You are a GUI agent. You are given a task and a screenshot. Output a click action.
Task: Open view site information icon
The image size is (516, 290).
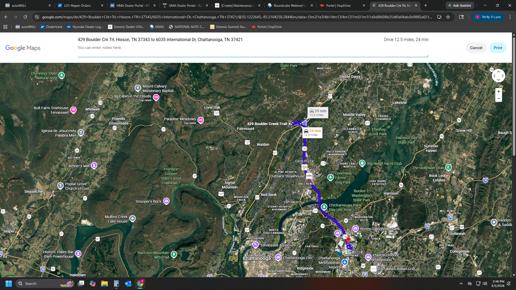[37, 17]
